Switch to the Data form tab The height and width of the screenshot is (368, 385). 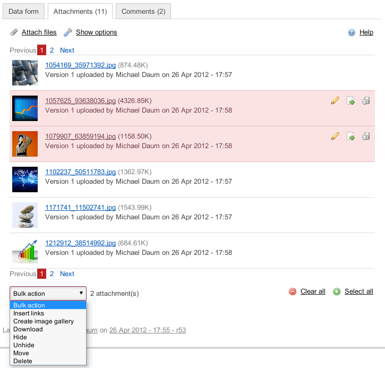tap(23, 11)
